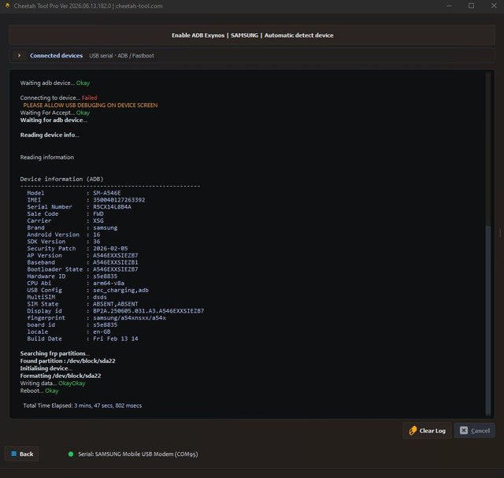
Task: Click 'PLEASE ALLOW USB DEBUGING ON DEVICE SCREEN' warning
Action: click(x=91, y=105)
